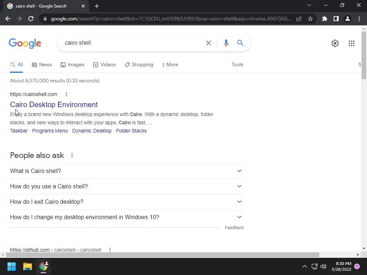Click the forward navigation arrow
367x275 pixels.
[x=19, y=19]
